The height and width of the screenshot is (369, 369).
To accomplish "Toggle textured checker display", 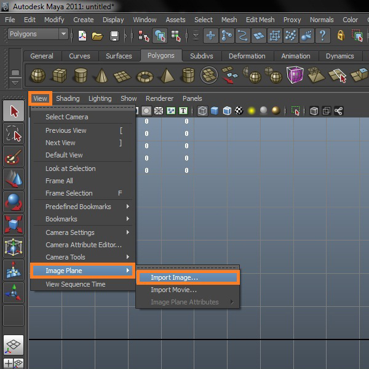I will coord(239,111).
